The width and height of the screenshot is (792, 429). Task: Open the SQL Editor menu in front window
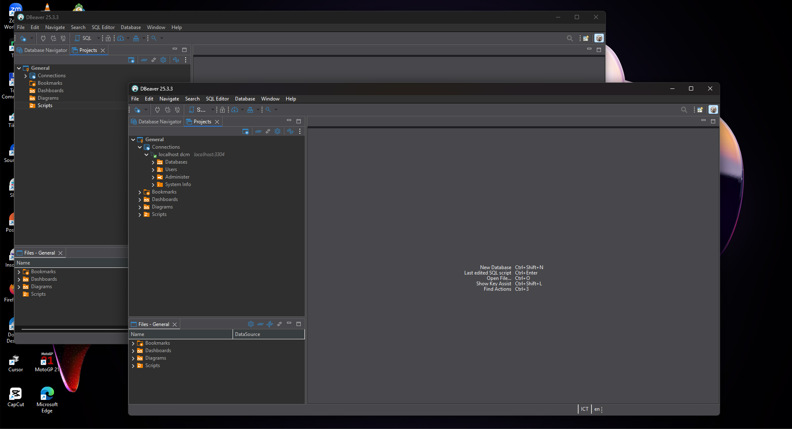(217, 99)
